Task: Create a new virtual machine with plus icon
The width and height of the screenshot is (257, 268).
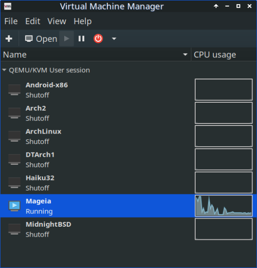Action: click(x=9, y=38)
